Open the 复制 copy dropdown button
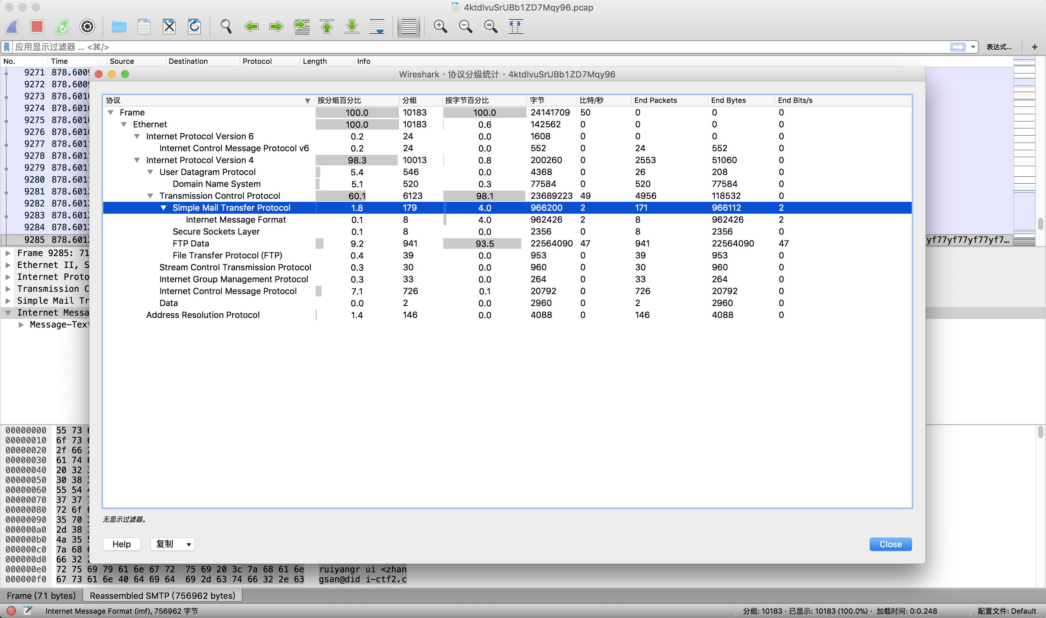The image size is (1046, 618). coord(172,544)
